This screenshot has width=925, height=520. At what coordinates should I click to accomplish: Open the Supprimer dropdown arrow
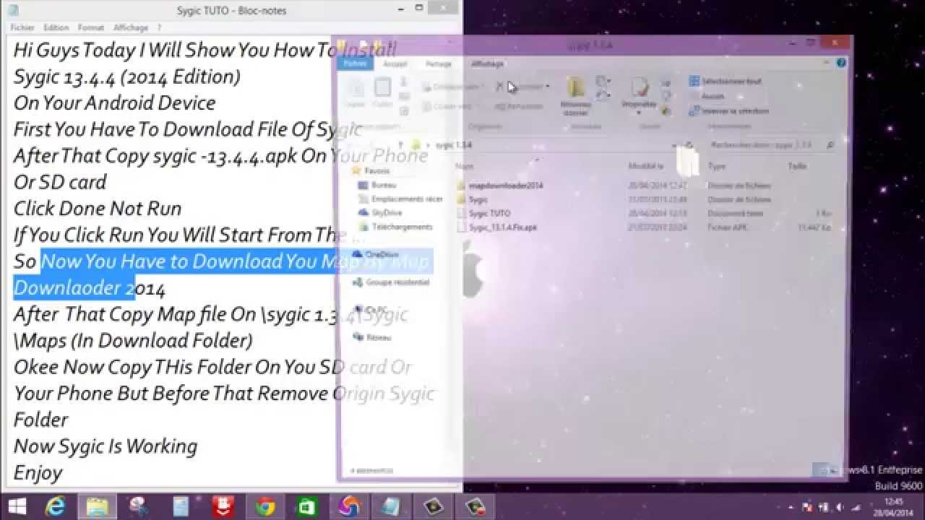[548, 87]
